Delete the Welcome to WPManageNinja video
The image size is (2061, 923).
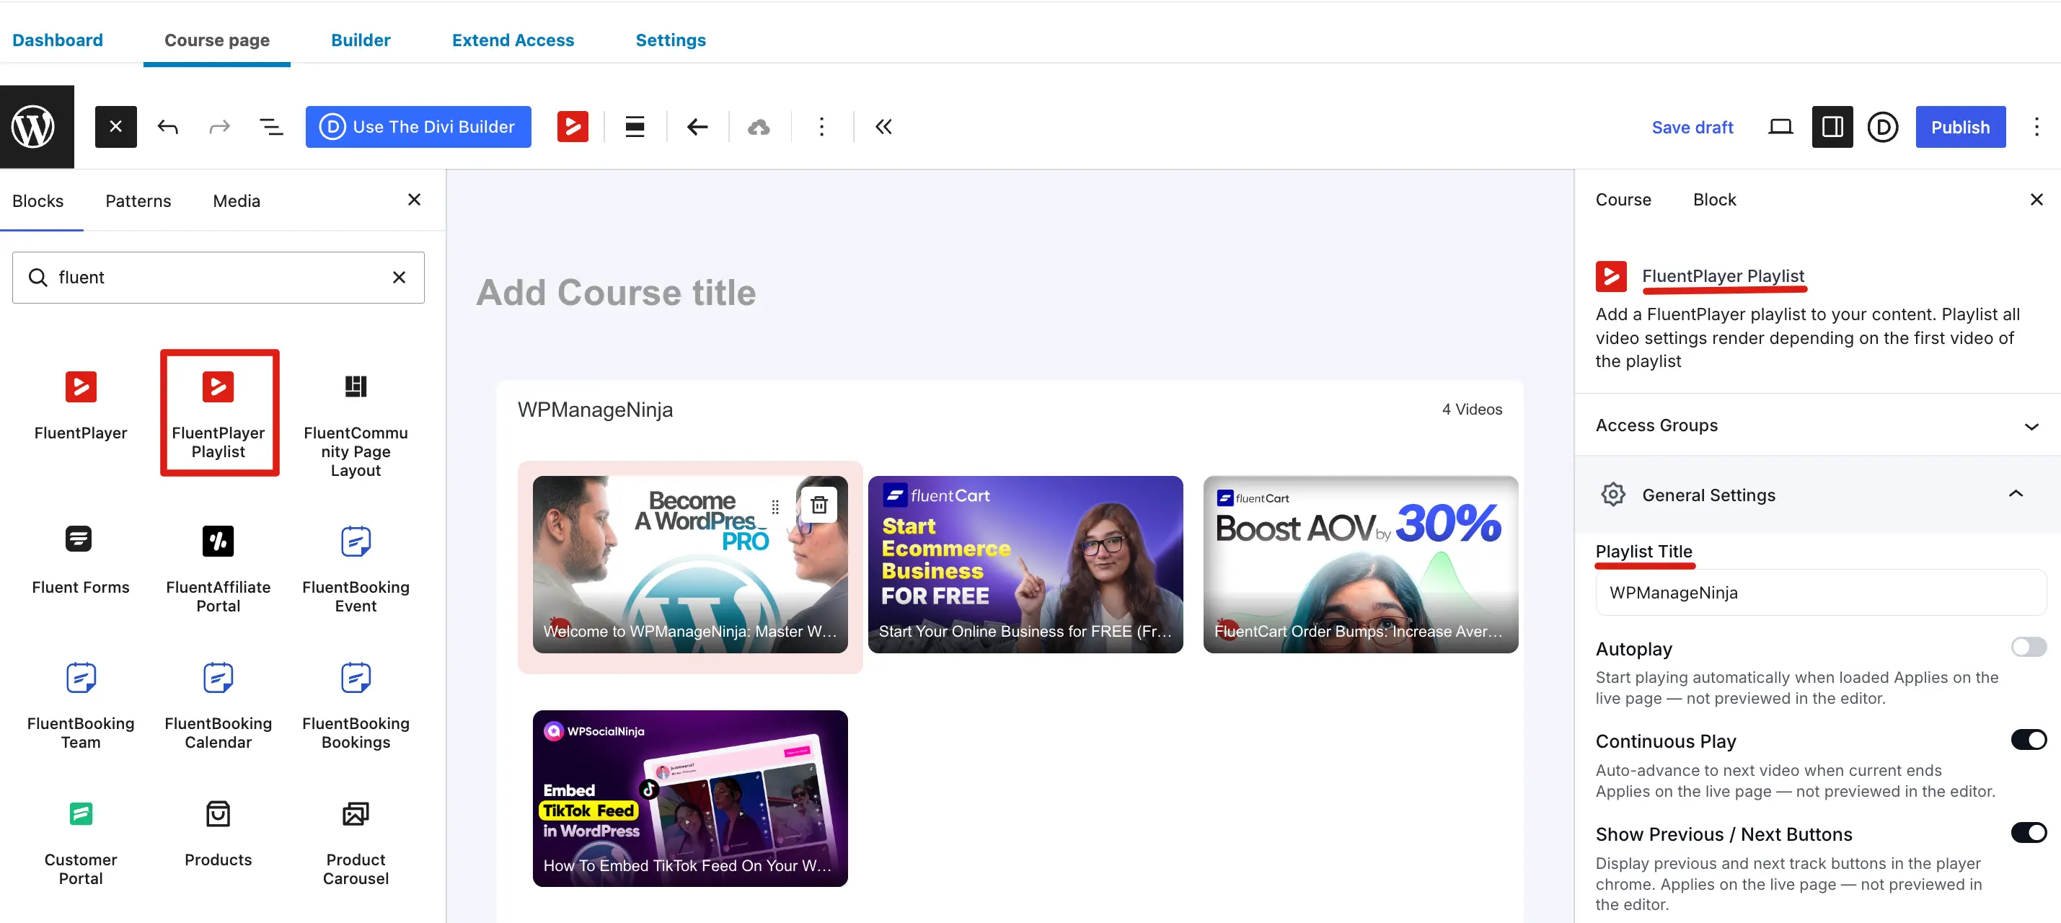coord(819,505)
